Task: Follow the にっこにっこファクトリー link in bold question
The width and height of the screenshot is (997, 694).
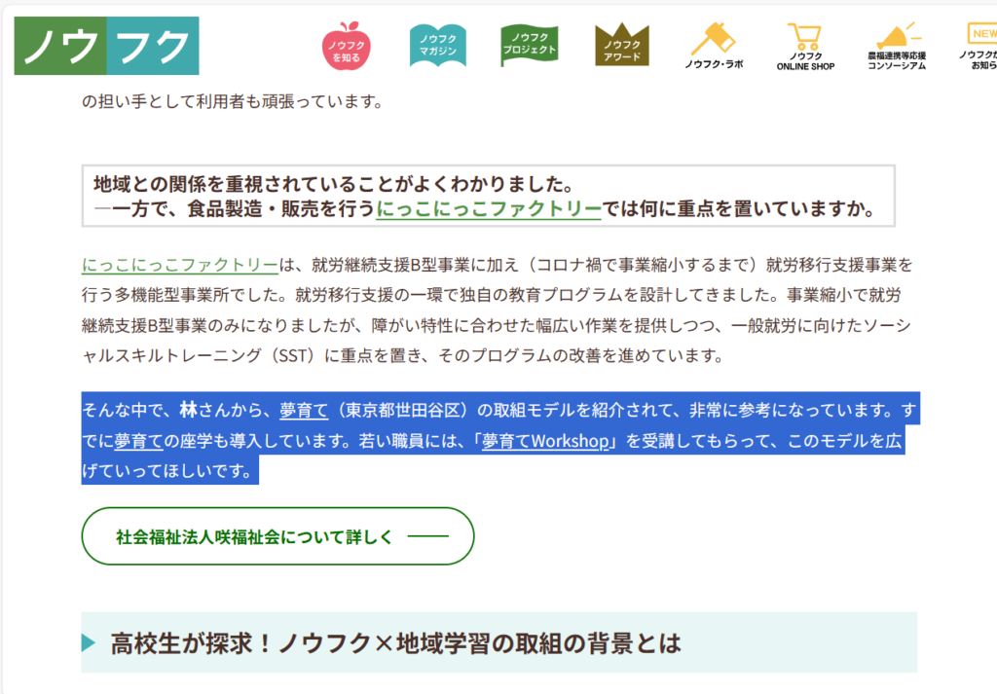Action: pos(488,208)
